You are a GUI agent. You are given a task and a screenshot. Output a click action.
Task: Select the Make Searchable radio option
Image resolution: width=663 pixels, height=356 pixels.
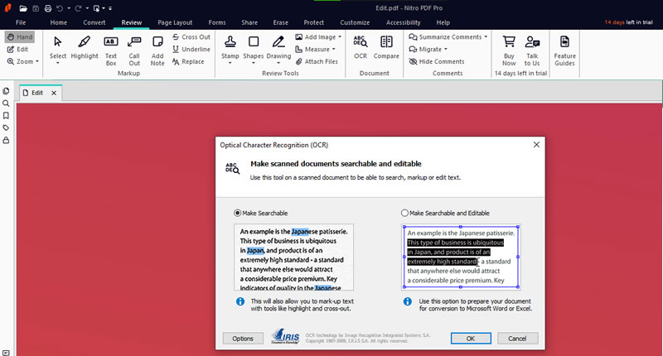point(237,213)
